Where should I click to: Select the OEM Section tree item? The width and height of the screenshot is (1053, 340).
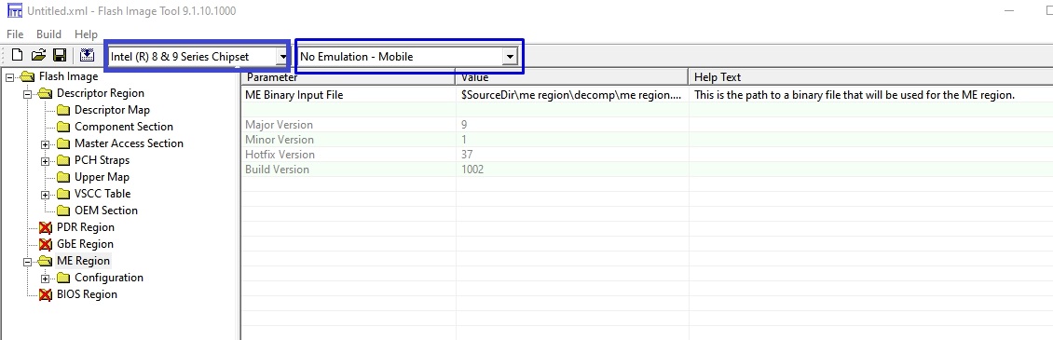click(x=106, y=211)
